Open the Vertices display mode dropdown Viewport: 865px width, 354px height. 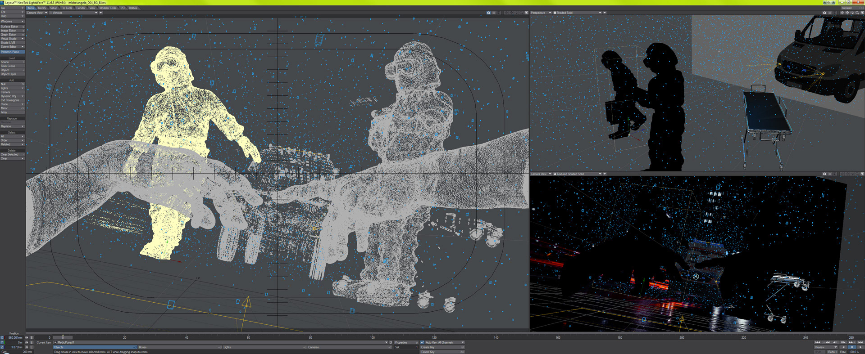click(x=73, y=13)
